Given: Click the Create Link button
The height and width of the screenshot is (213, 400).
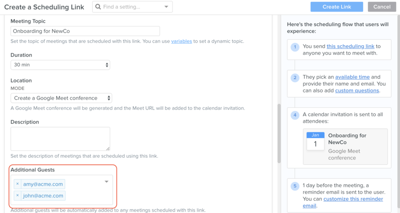Looking at the screenshot, I should click(337, 7).
